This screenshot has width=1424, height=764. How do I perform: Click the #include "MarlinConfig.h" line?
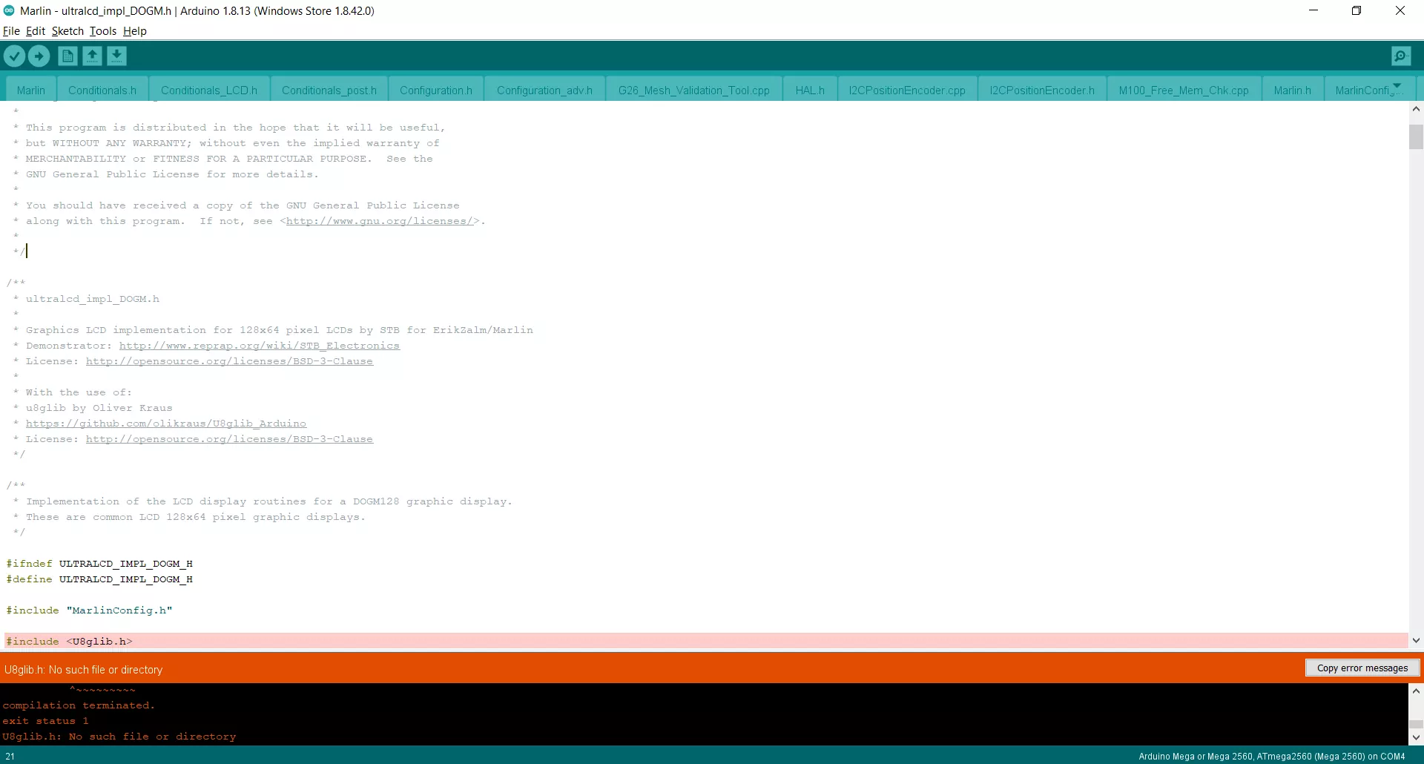89,610
